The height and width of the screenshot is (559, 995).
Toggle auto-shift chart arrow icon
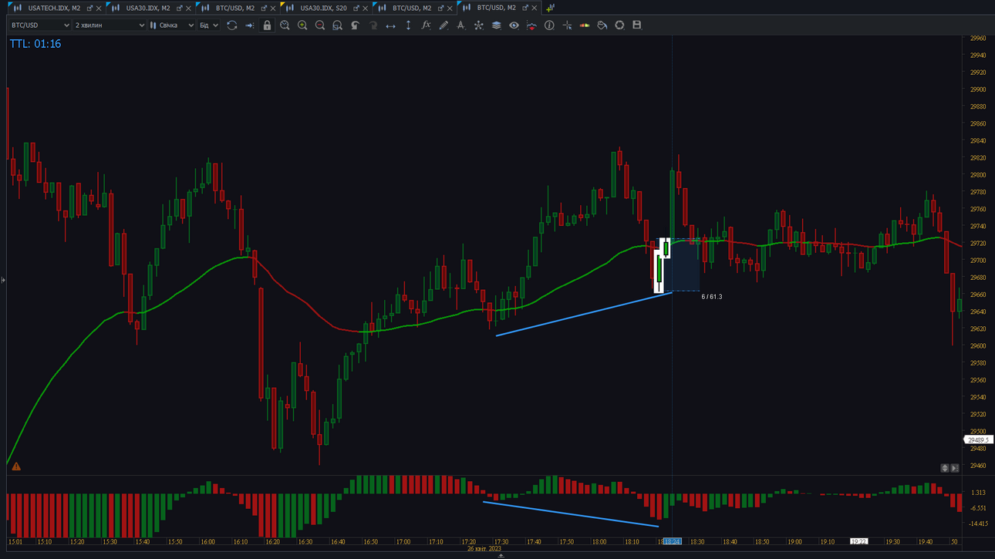pyautogui.click(x=249, y=25)
